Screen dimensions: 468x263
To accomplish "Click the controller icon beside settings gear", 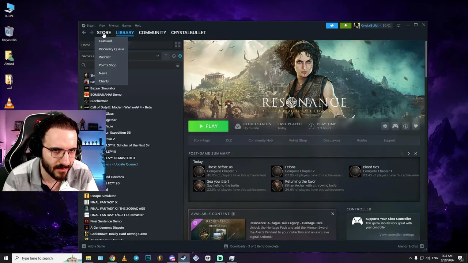I will click(x=395, y=126).
